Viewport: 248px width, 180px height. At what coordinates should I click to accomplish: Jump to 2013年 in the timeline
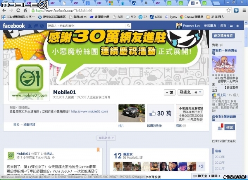(220, 157)
